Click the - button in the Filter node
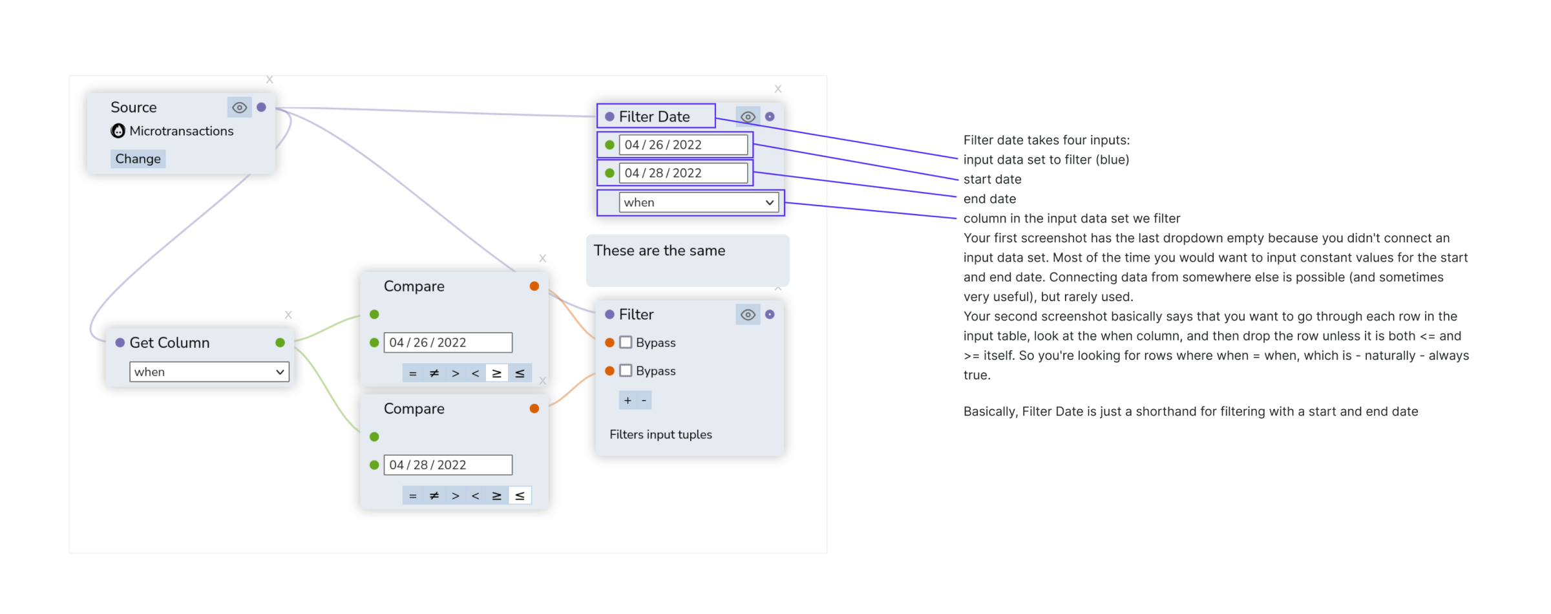Viewport: 1551px width, 614px height. click(x=644, y=400)
